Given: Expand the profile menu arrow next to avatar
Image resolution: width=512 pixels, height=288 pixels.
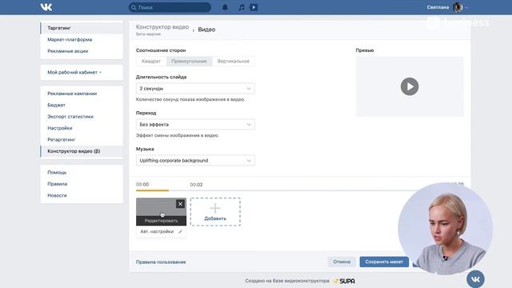Looking at the screenshot, I should coord(466,7).
